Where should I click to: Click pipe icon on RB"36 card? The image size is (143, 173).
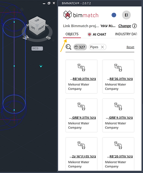point(118,67)
